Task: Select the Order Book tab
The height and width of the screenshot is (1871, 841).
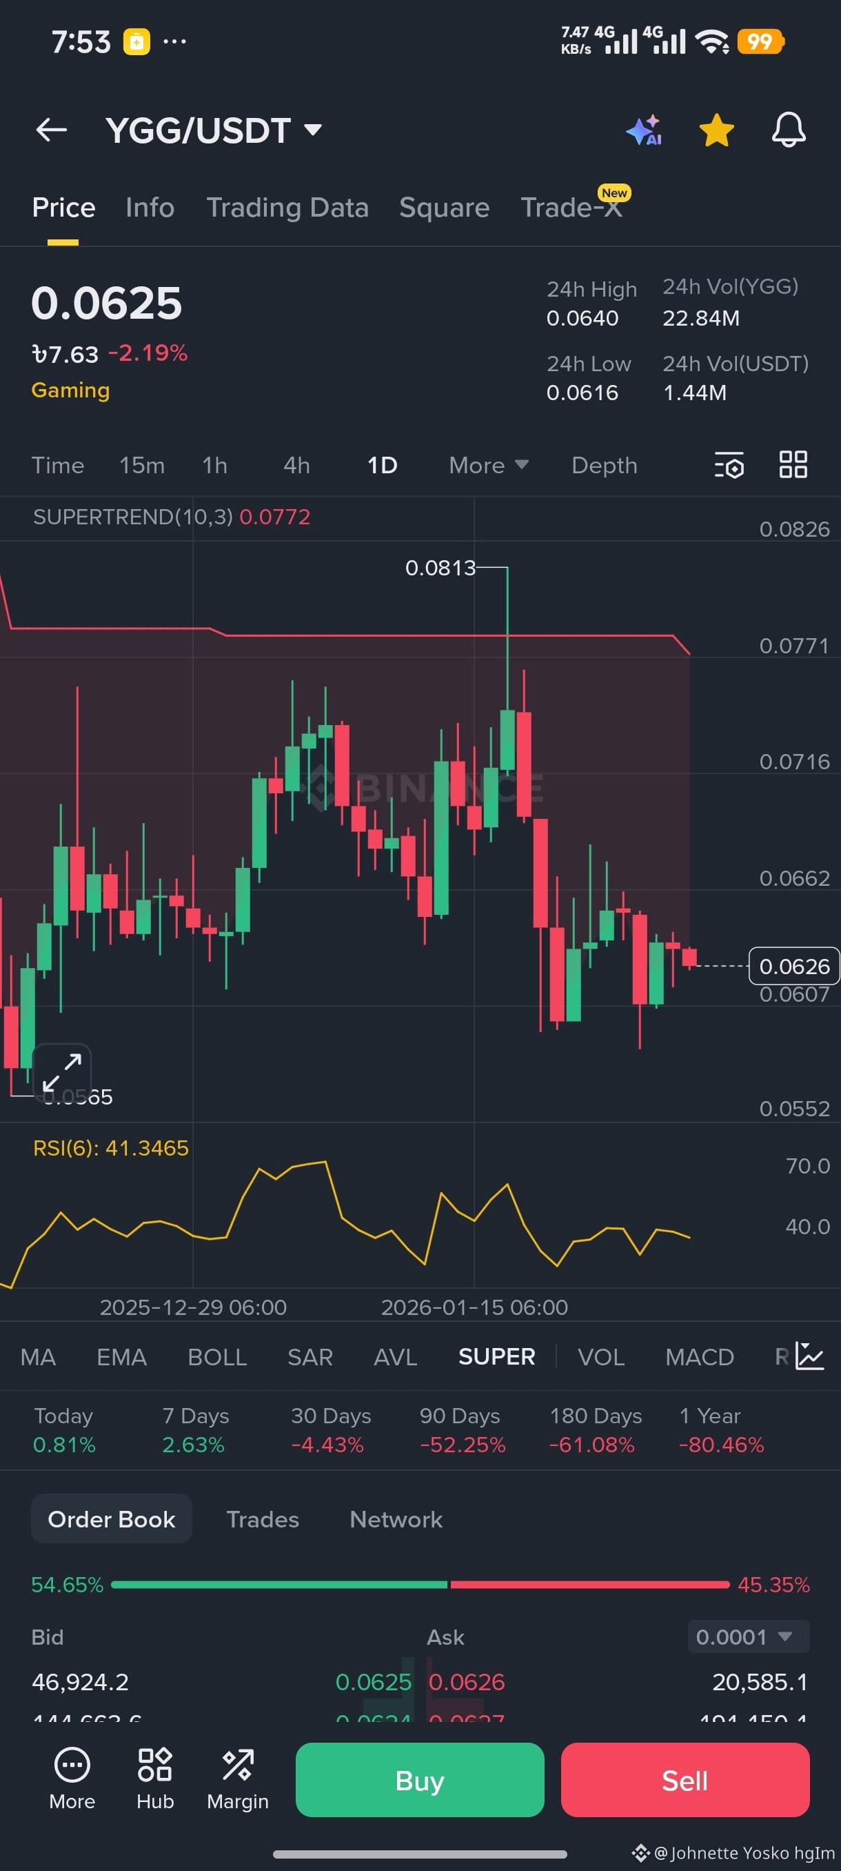Action: pyautogui.click(x=111, y=1518)
